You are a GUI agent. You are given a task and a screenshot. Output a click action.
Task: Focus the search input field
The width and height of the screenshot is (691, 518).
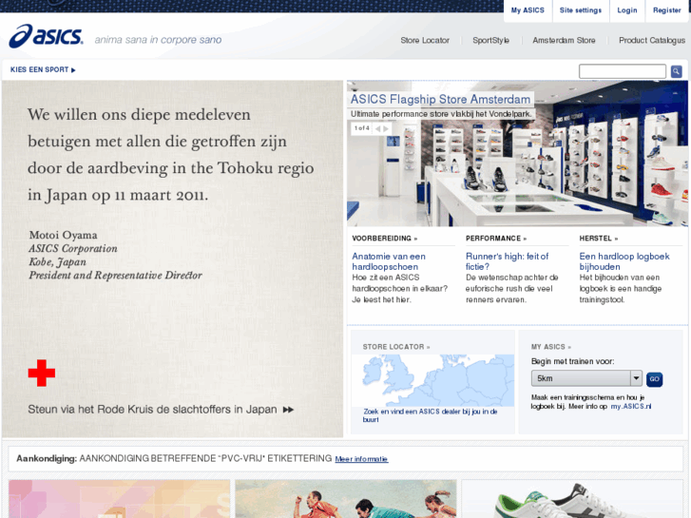pos(623,71)
